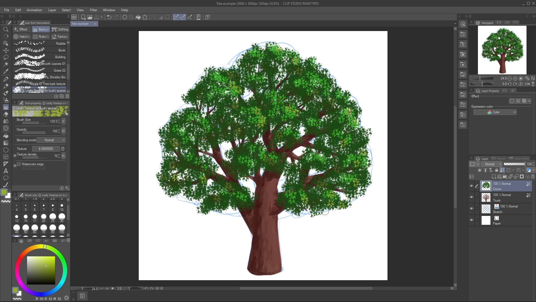Open the Filter menu
The height and width of the screenshot is (302, 536).
coord(93,10)
